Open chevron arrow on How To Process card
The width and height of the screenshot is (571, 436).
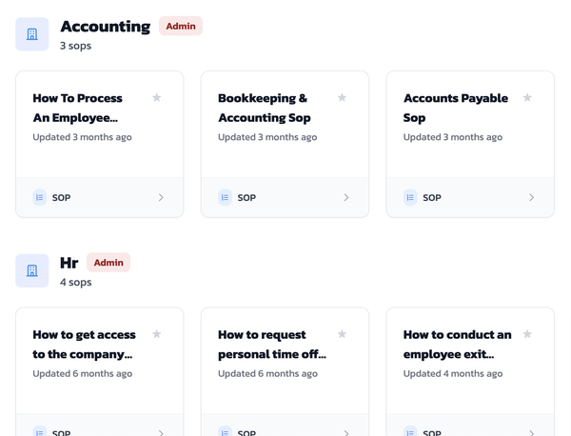161,198
